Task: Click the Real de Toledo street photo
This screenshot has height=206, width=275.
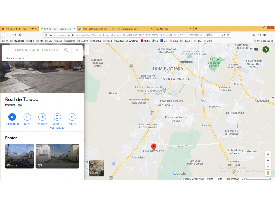Action: (x=42, y=77)
